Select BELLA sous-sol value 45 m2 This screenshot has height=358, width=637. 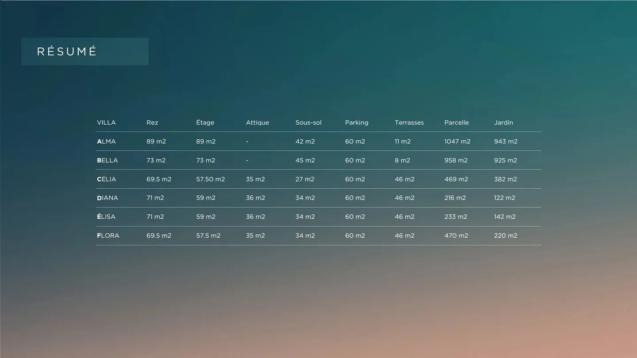305,160
